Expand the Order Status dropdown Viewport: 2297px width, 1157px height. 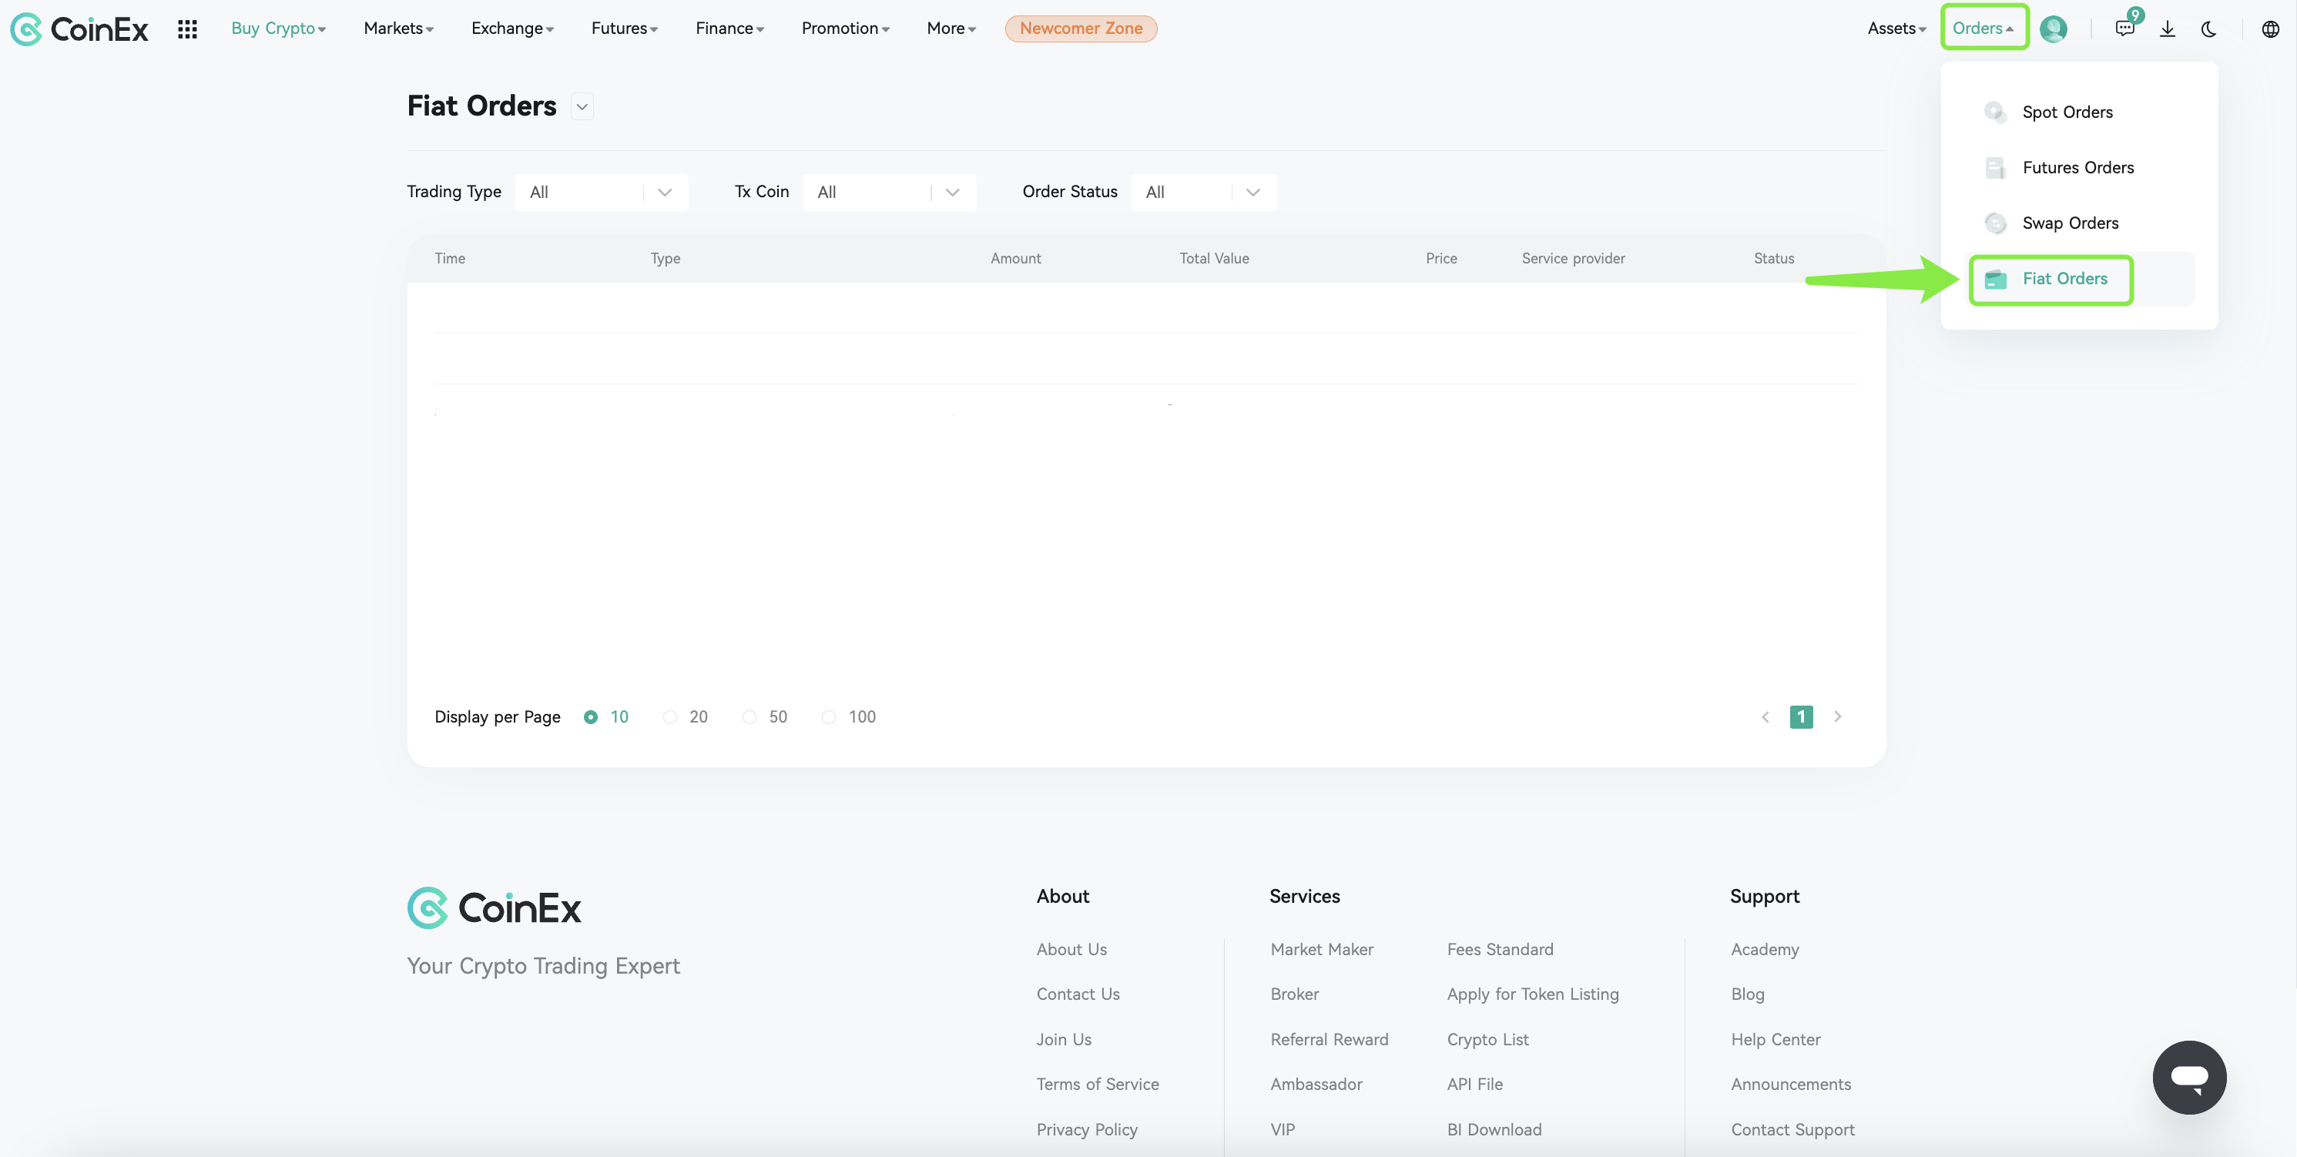(x=1203, y=192)
